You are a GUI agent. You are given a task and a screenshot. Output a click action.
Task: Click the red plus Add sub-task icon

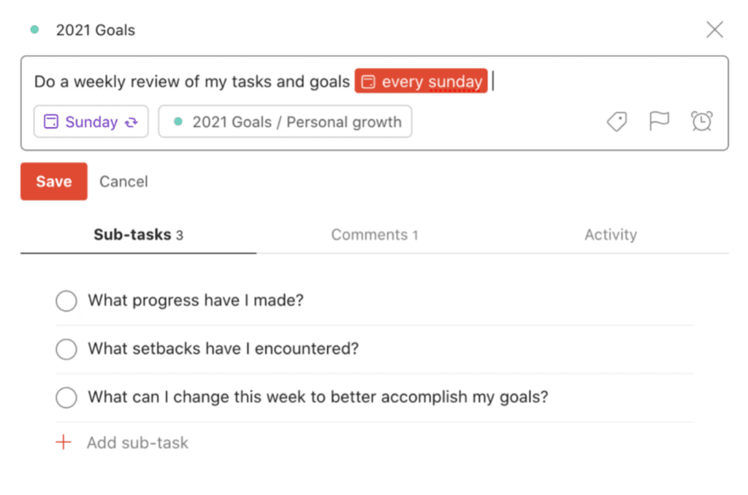coord(64,442)
